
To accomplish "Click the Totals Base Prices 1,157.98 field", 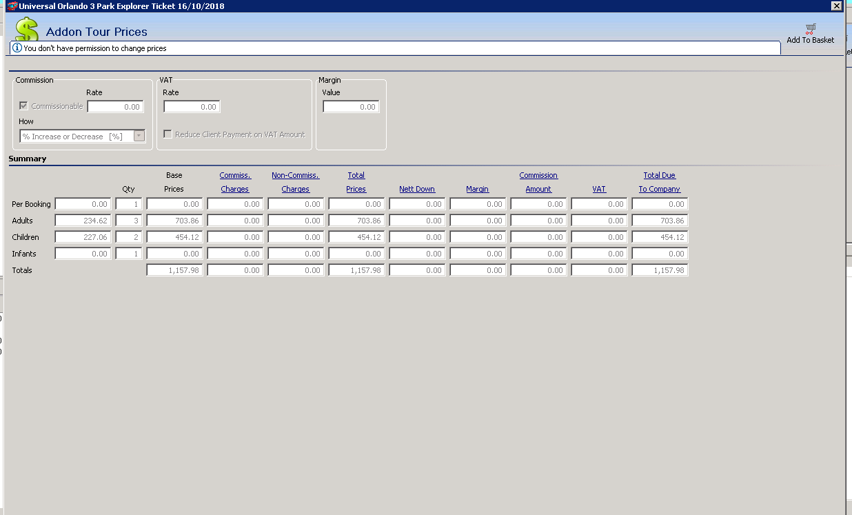I will (174, 270).
